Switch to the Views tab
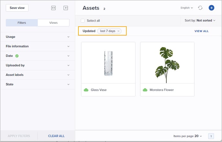This screenshot has height=142, width=222. [x=53, y=23]
